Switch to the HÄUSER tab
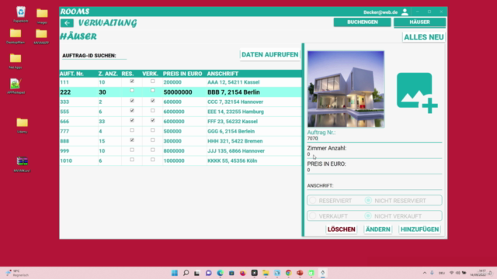Image resolution: width=497 pixels, height=279 pixels. coord(419,22)
